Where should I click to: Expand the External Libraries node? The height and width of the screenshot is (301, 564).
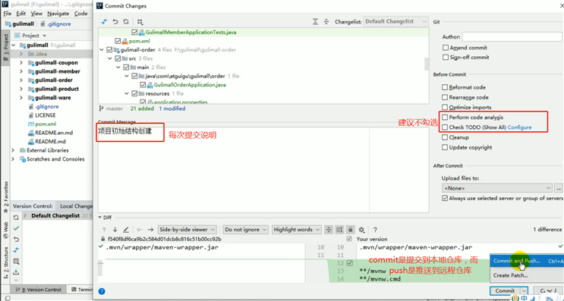pyautogui.click(x=14, y=150)
